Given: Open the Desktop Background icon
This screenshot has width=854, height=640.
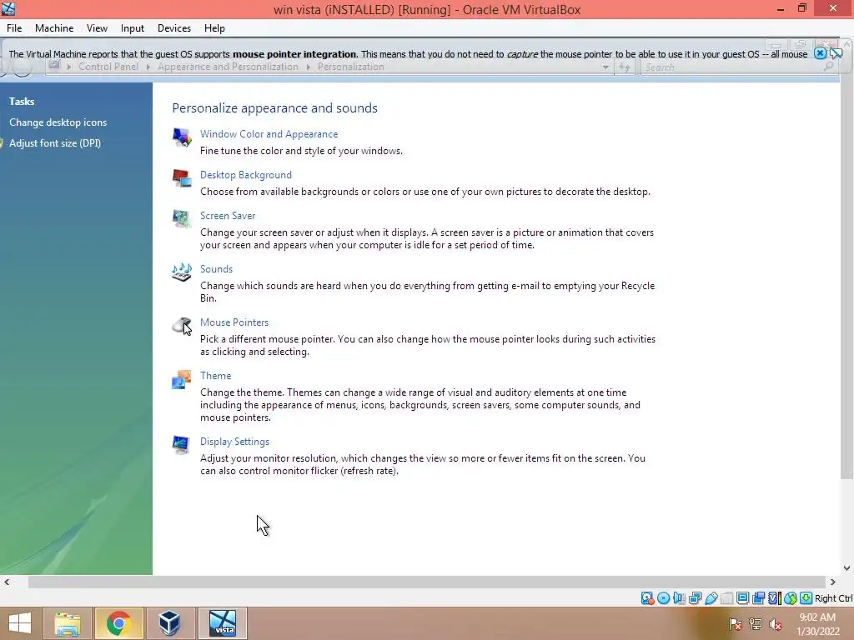Looking at the screenshot, I should coord(181,177).
